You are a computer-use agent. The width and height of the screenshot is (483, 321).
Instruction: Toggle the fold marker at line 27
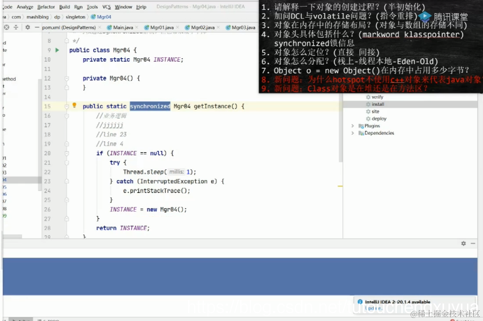pyautogui.click(x=67, y=219)
